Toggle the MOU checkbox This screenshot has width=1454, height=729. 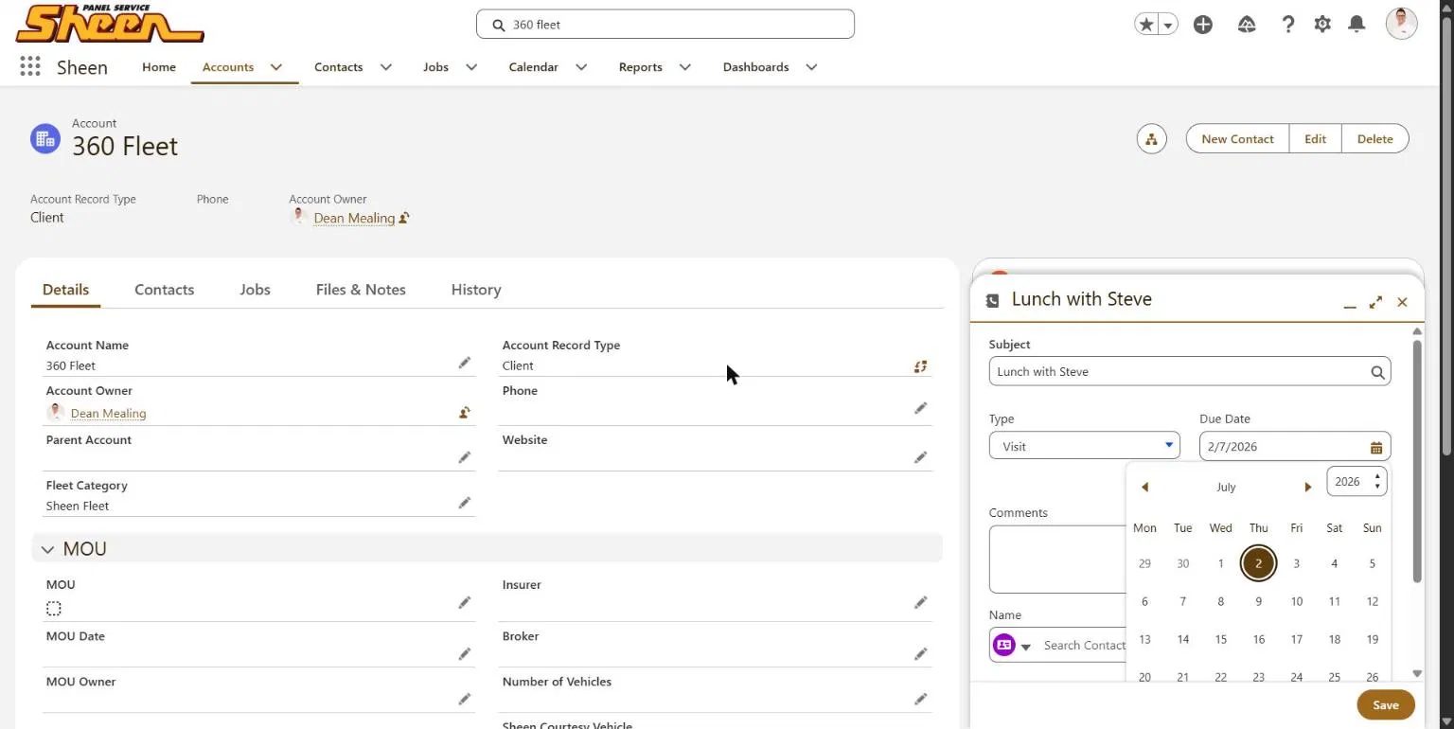(54, 609)
